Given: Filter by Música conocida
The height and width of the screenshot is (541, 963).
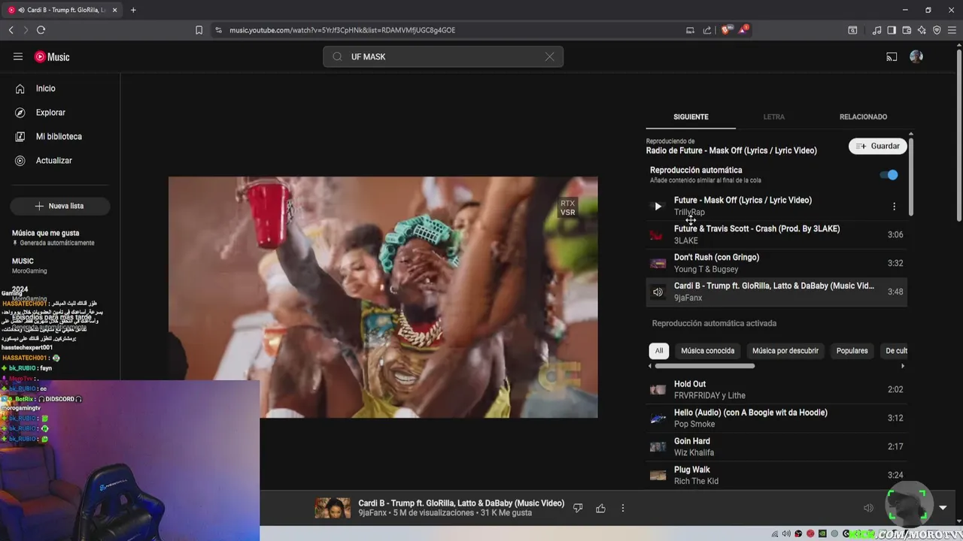Looking at the screenshot, I should tap(707, 351).
